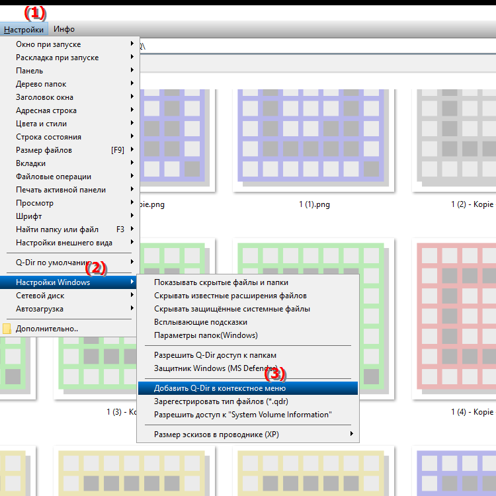
Task: Select the bottom-right purple grid thumbnail
Action: click(454, 471)
